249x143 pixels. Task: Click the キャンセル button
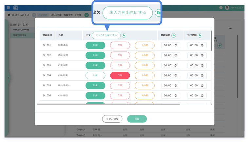[112, 119]
